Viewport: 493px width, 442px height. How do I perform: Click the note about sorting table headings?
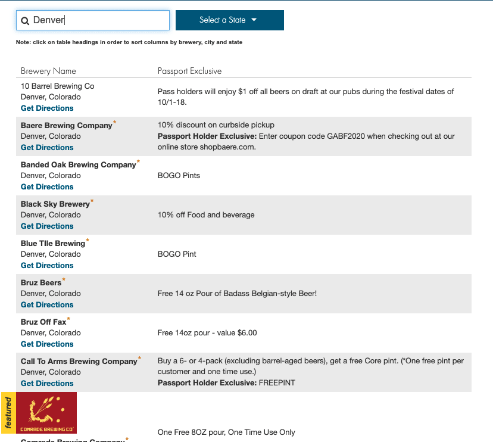click(129, 42)
